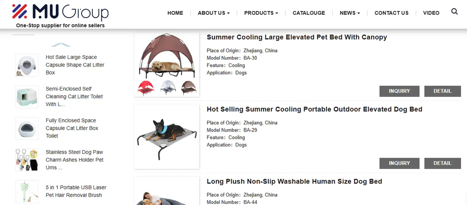Select the Fully Enclosed Space Capsule thumbnail
This screenshot has height=205, width=467.
tap(27, 129)
